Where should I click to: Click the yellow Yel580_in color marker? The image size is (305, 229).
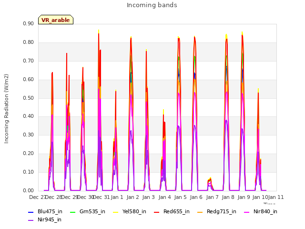pyautogui.click(x=115, y=212)
